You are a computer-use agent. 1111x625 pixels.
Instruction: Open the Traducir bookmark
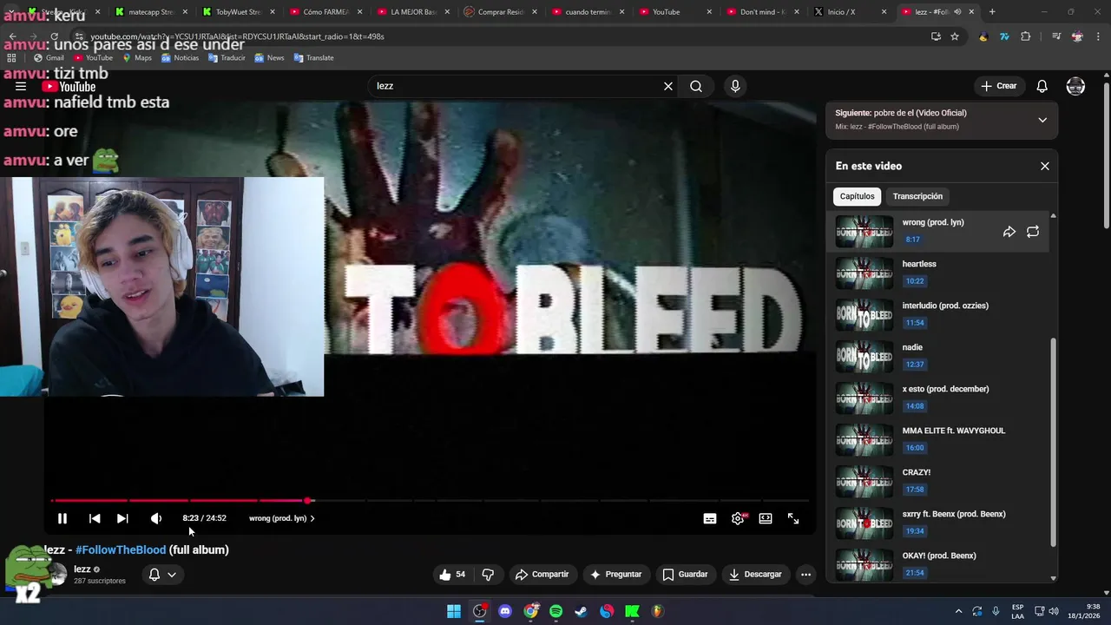click(x=226, y=58)
